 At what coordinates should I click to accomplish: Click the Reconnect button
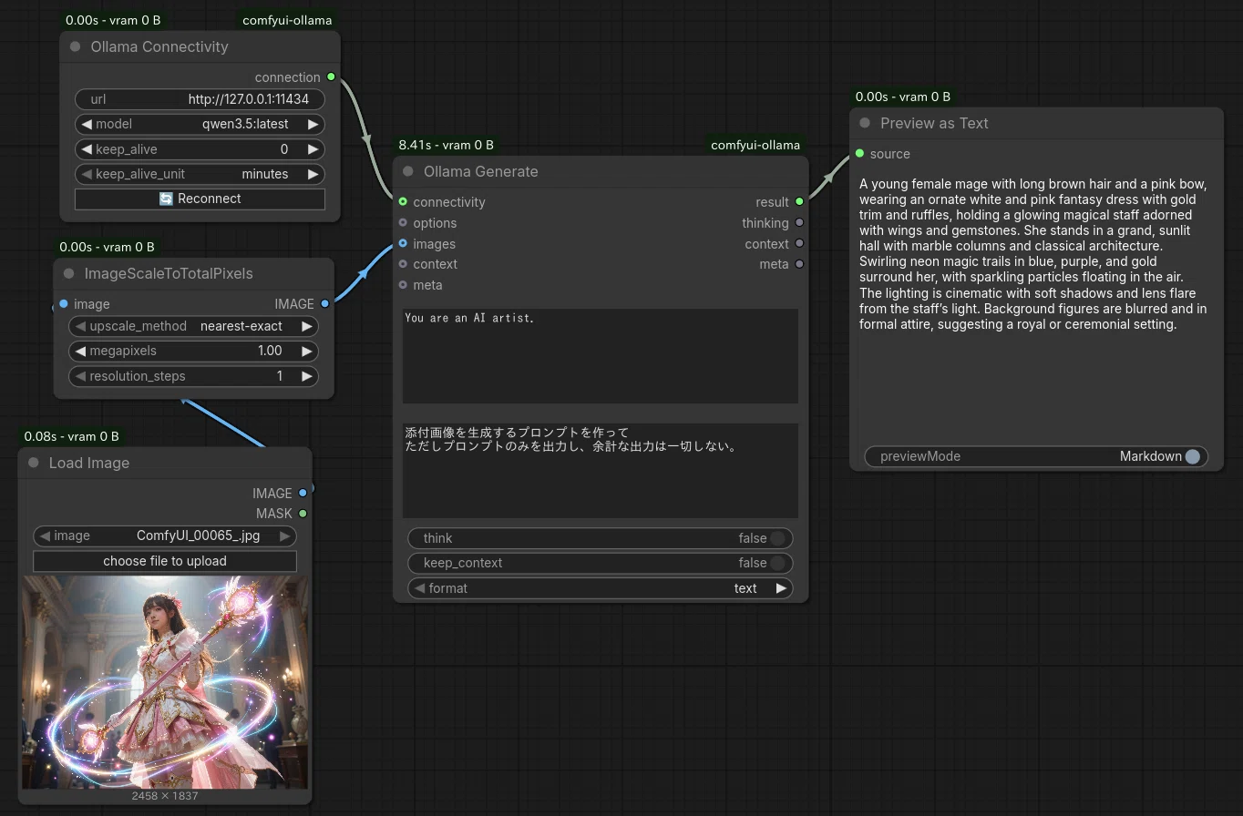click(x=200, y=199)
